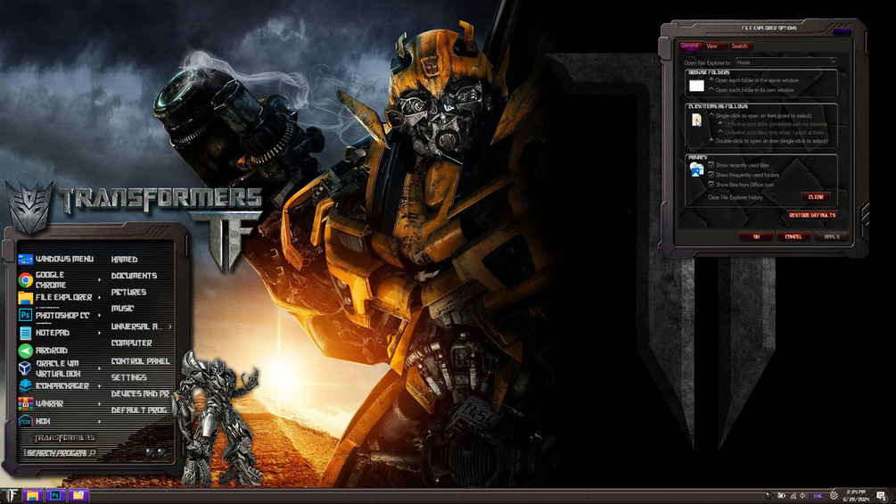Open WinRAR icon in start menu
Image resolution: width=896 pixels, height=504 pixels.
tap(25, 403)
